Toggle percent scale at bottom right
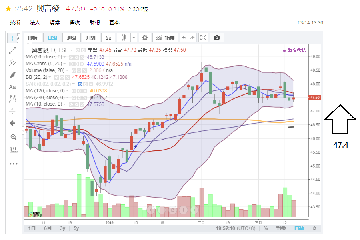Image resolution: width=360 pixels, height=240 pixels. tap(266, 228)
